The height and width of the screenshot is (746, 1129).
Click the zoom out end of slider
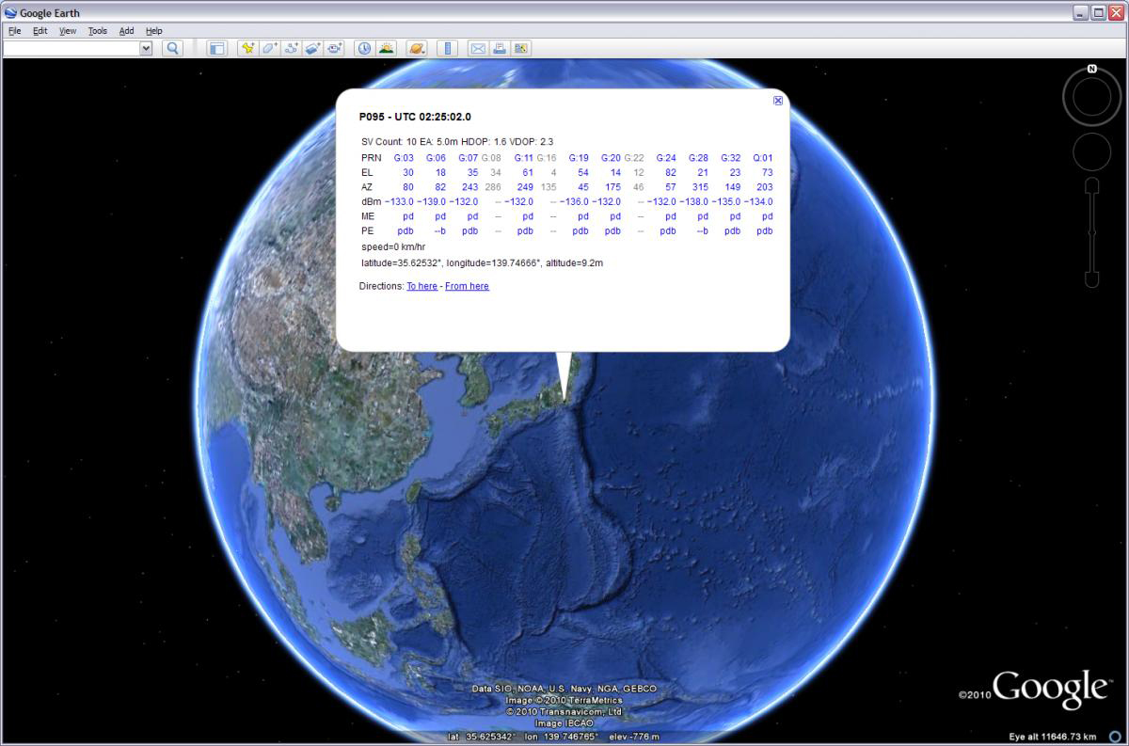[1092, 278]
